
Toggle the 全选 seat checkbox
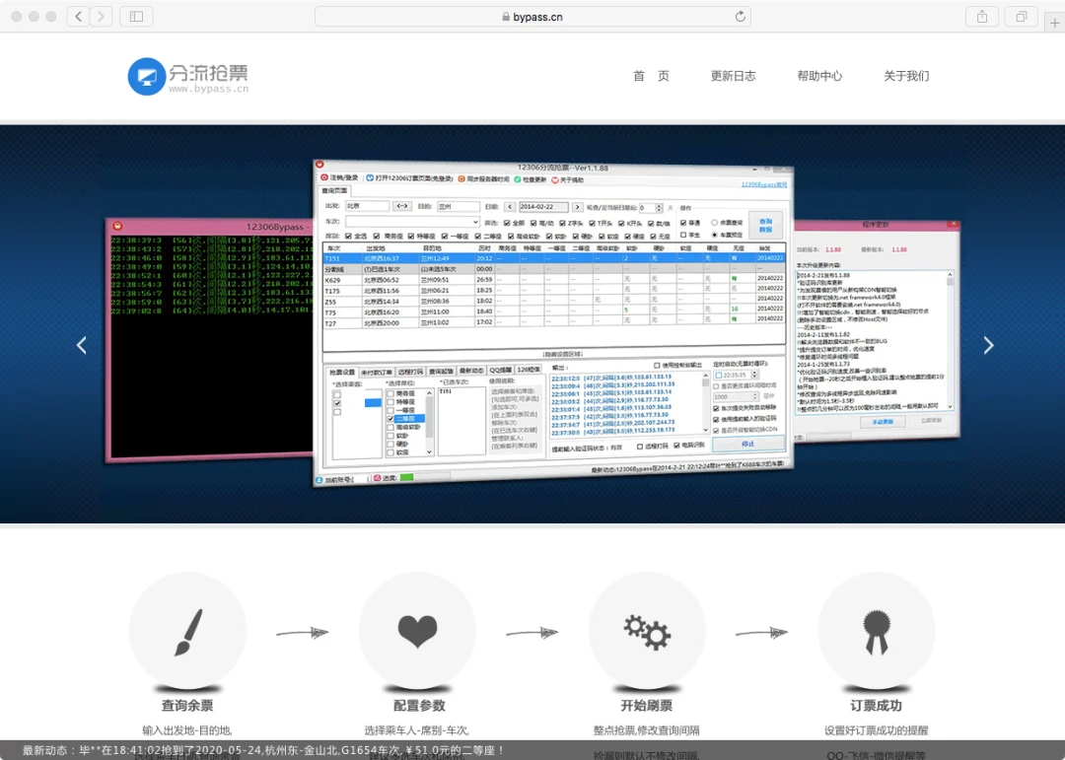pyautogui.click(x=348, y=236)
